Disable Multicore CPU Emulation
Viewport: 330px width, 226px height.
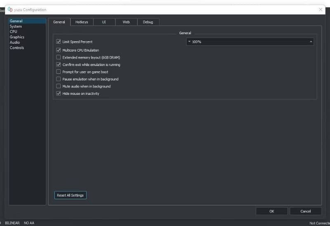pyautogui.click(x=58, y=50)
